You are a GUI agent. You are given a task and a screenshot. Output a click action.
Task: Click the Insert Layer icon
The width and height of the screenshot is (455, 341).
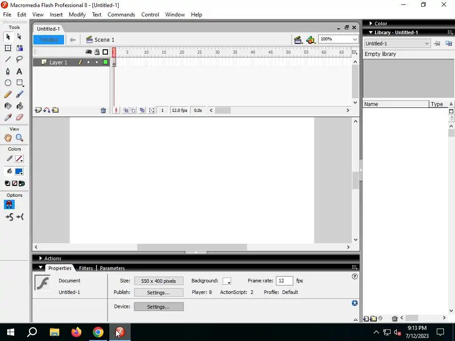tap(38, 110)
